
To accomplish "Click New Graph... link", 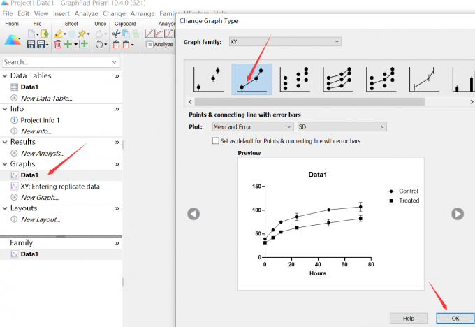I will (x=40, y=197).
